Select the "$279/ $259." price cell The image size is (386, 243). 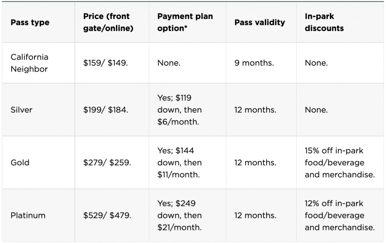click(x=106, y=162)
